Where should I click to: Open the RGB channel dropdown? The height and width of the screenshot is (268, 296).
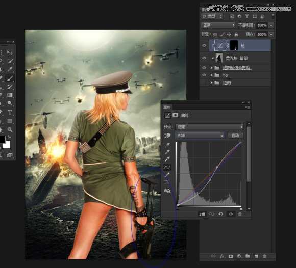[200, 136]
